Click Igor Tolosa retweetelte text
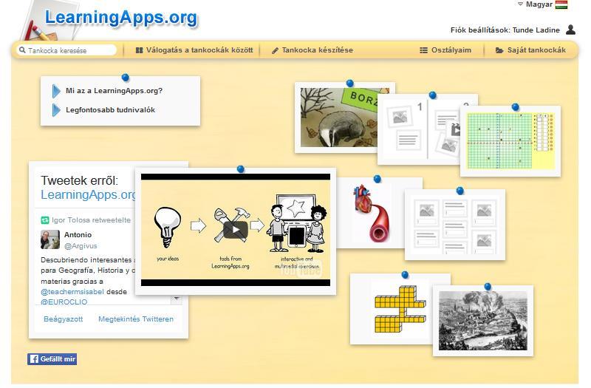The image size is (591, 388). tap(91, 219)
